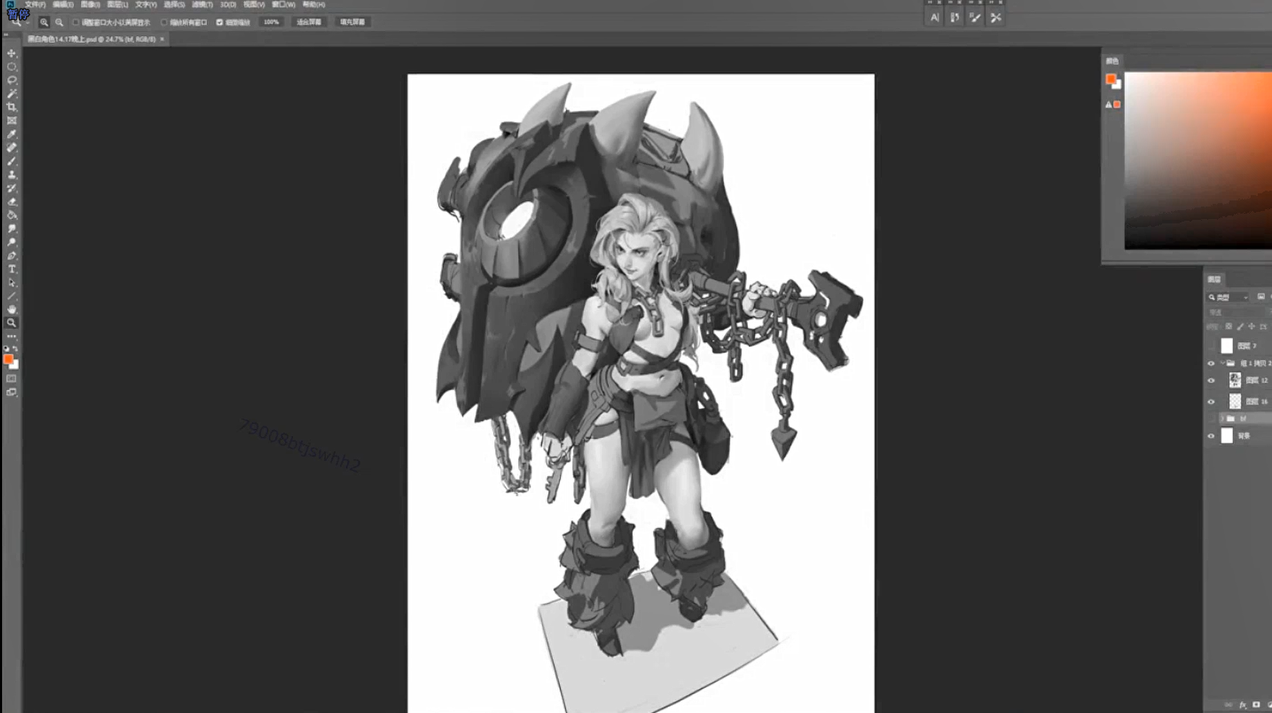Select the 背景 layer thumbnail

click(1226, 436)
